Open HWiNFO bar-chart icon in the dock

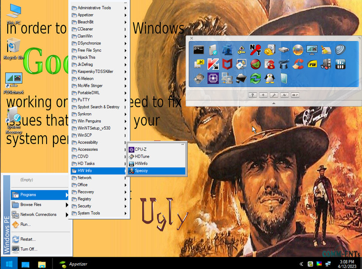point(340,64)
